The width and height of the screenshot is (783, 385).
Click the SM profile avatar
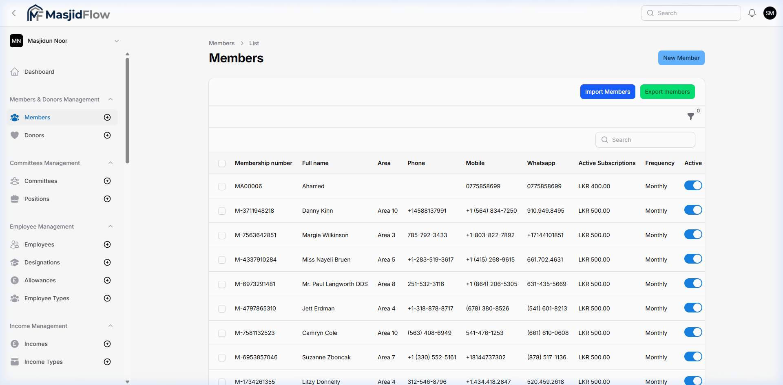click(770, 13)
